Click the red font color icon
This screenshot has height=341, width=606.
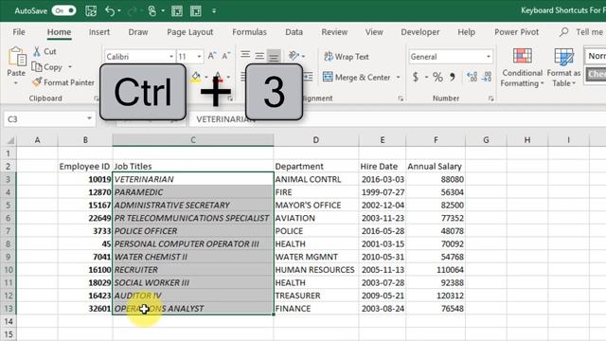pos(219,77)
